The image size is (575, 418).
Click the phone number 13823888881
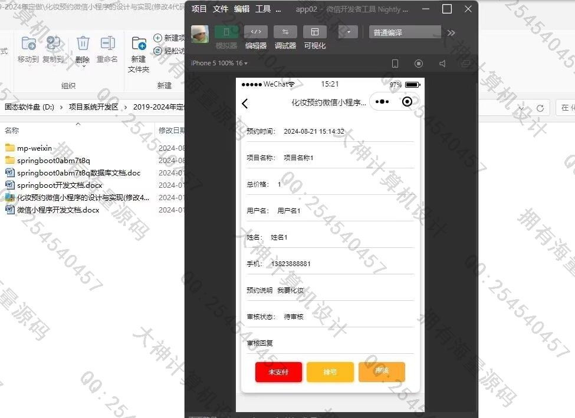[291, 264]
